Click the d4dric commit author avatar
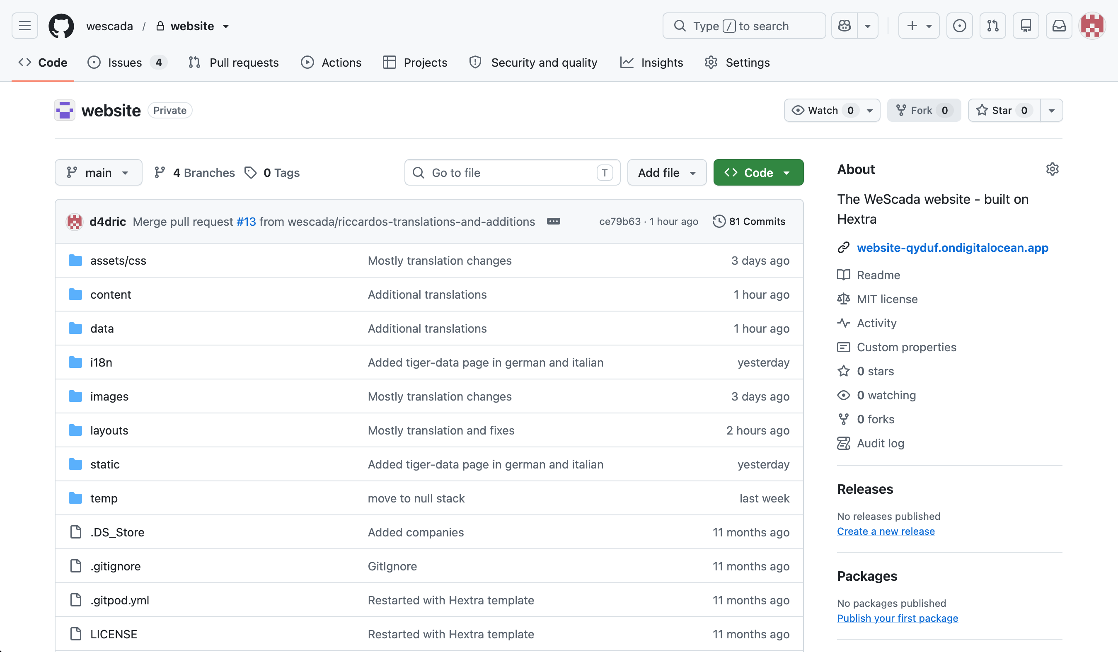This screenshot has height=652, width=1118. [x=75, y=221]
